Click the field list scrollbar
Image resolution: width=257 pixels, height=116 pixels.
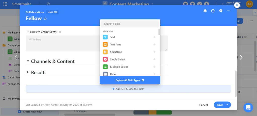(159, 32)
